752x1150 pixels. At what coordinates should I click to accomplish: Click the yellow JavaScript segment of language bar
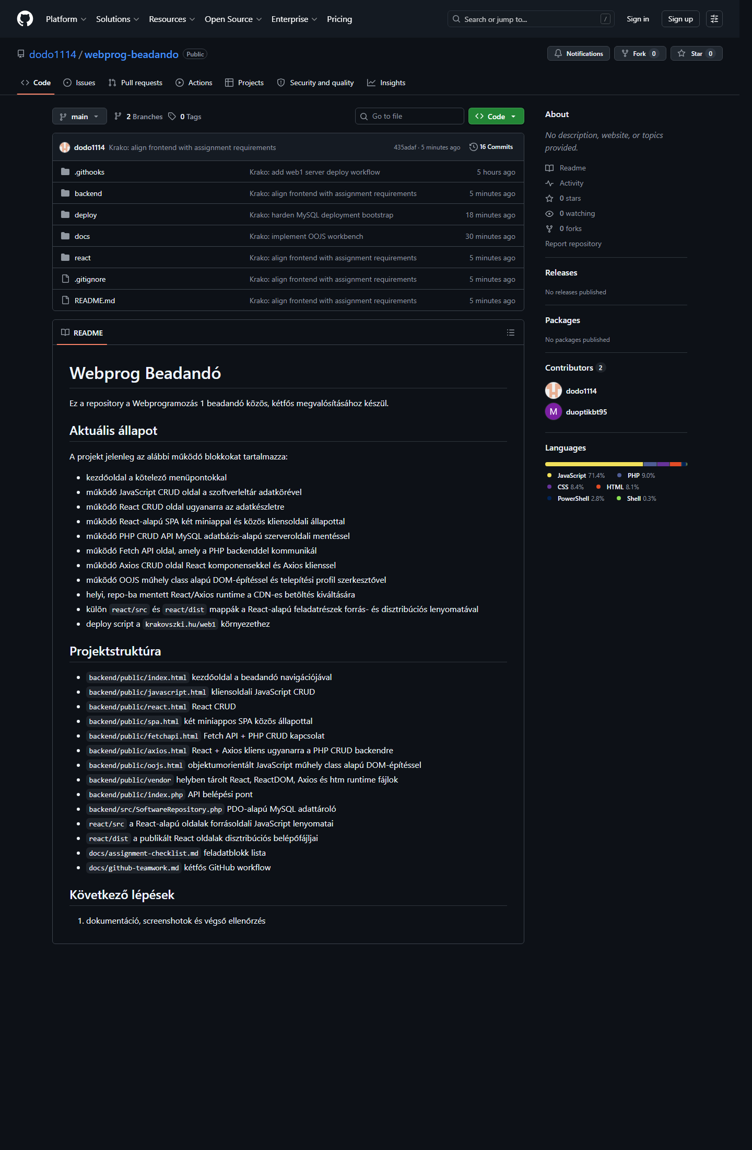[x=594, y=464]
